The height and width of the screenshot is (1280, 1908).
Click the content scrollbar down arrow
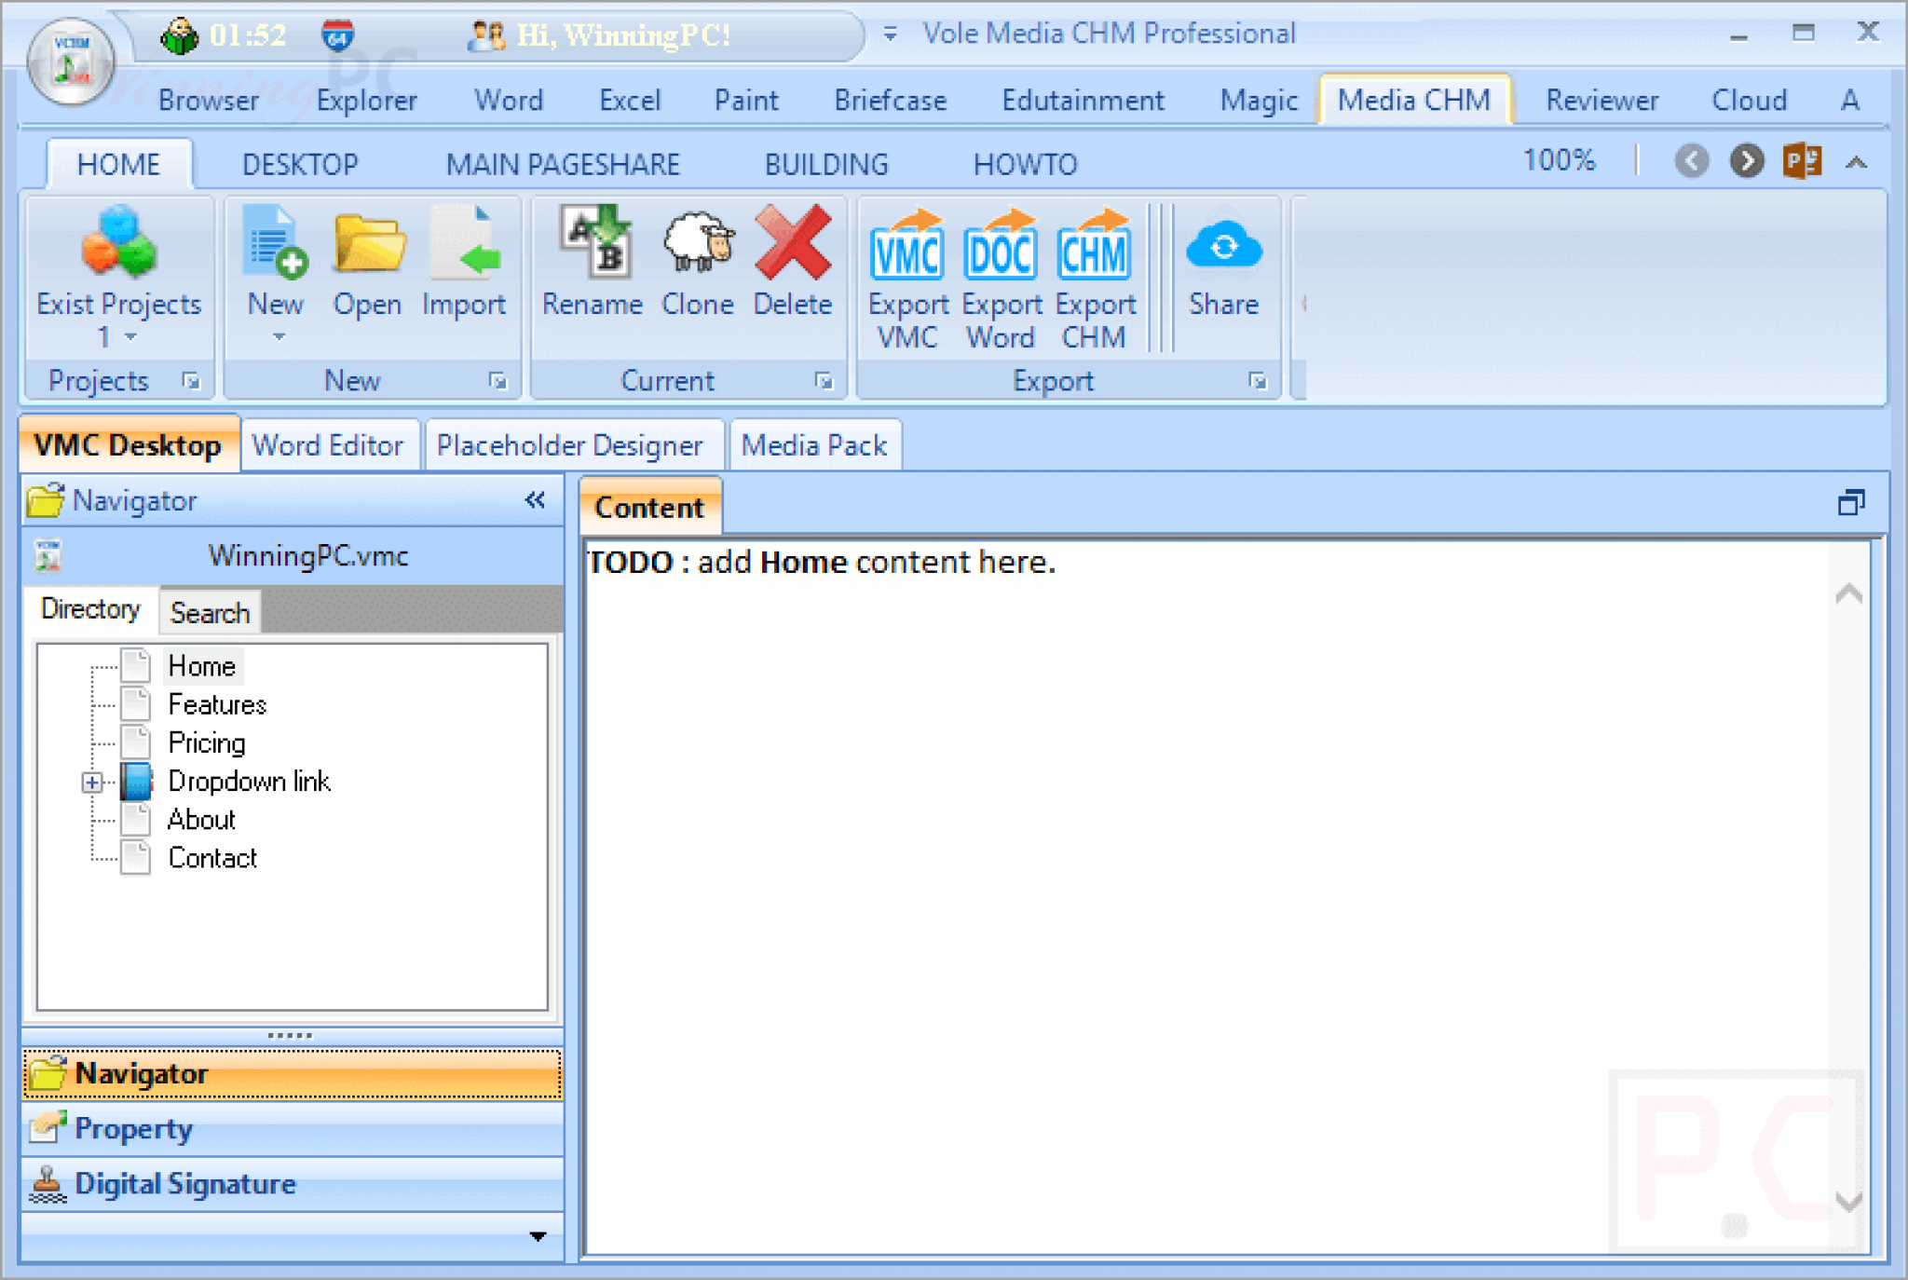coord(1849,1200)
